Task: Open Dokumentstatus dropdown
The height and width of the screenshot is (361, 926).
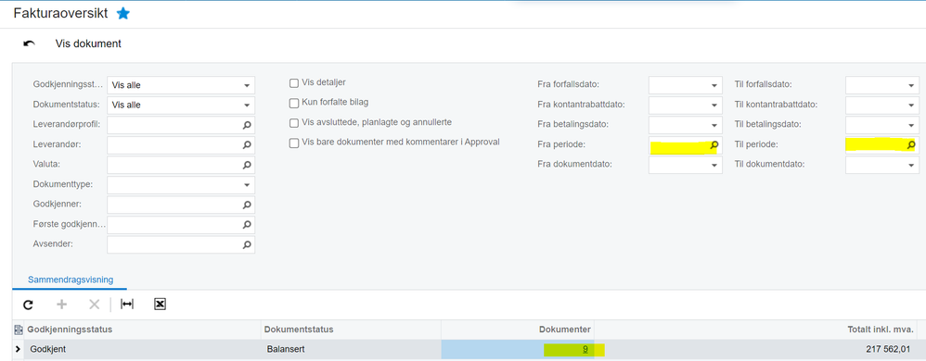Action: [246, 106]
